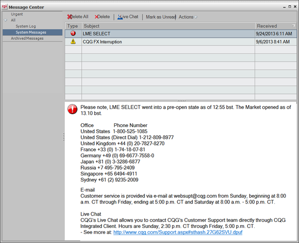Click the filter icon in the Received header
Screen dimensions: 299x243
point(294,25)
